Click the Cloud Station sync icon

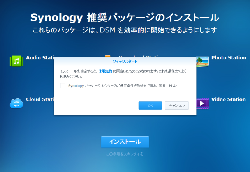pyautogui.click(x=16, y=103)
